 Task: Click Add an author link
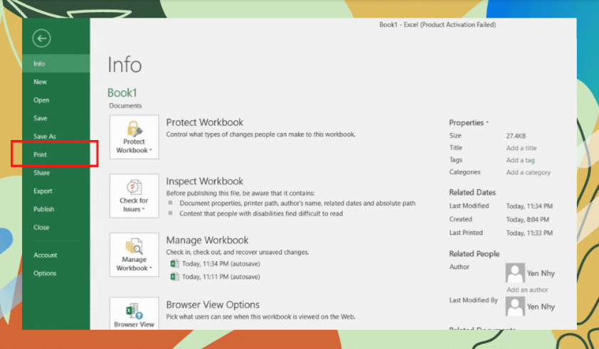526,290
